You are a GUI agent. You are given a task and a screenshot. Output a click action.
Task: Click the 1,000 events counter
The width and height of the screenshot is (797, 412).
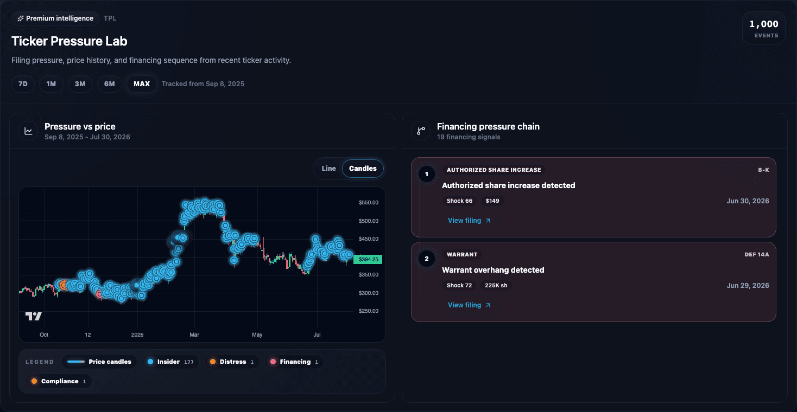click(764, 28)
